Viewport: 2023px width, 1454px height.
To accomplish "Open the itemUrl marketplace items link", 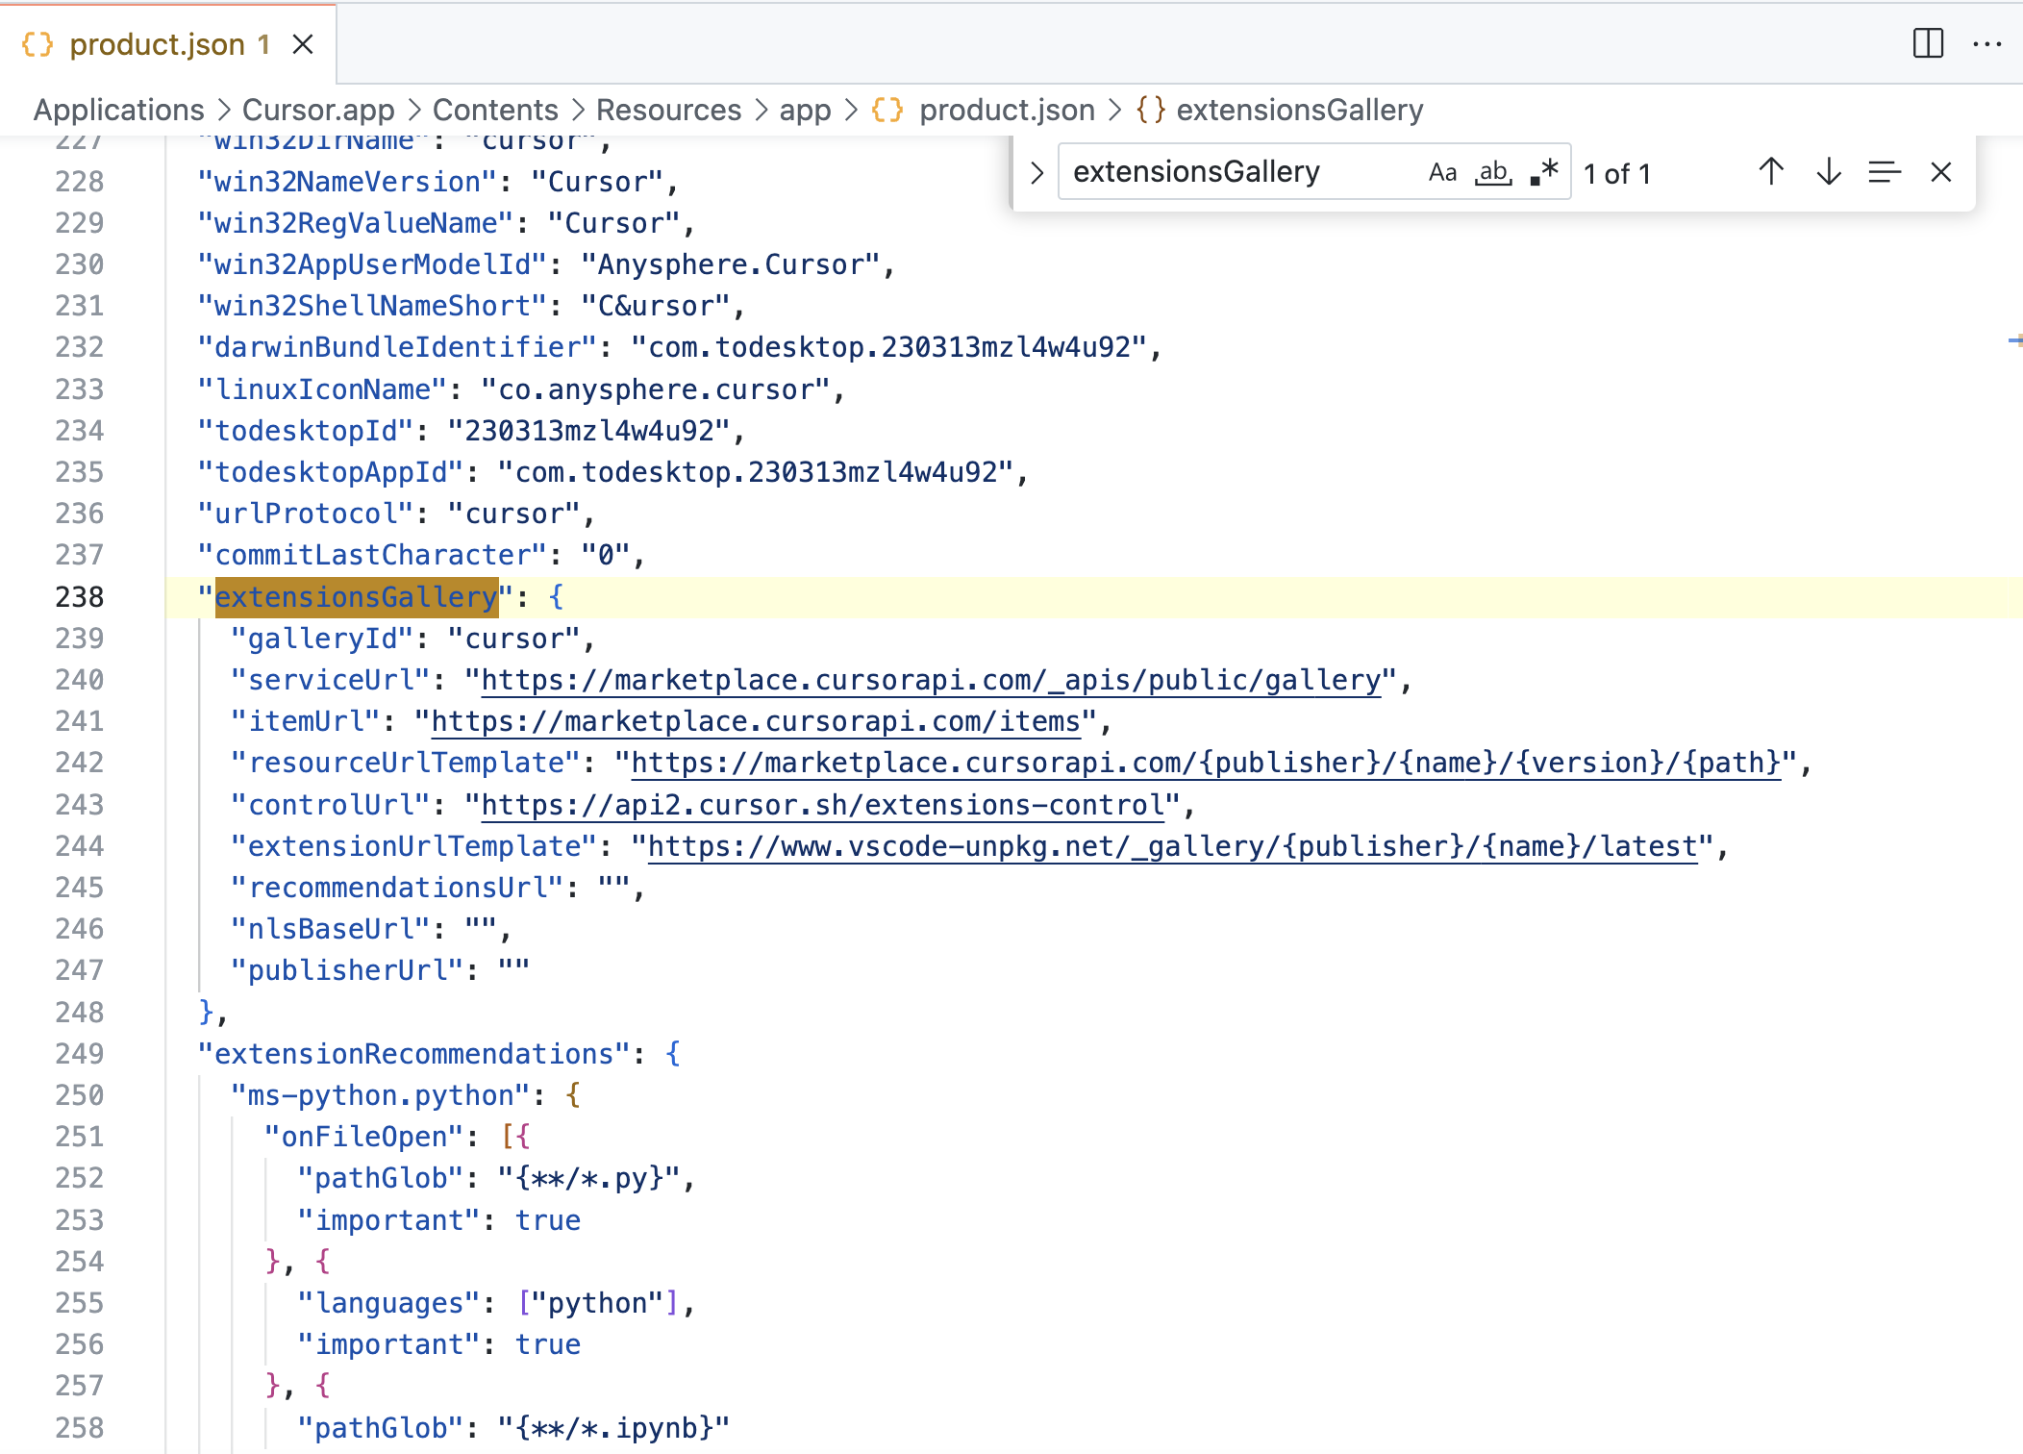I will [x=756, y=721].
